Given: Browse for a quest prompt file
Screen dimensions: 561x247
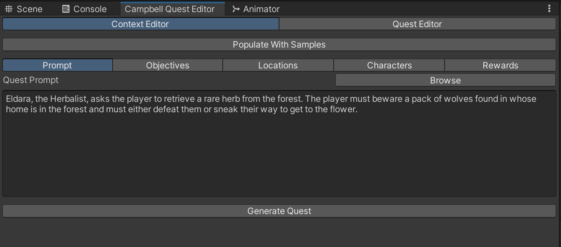Looking at the screenshot, I should (x=445, y=81).
